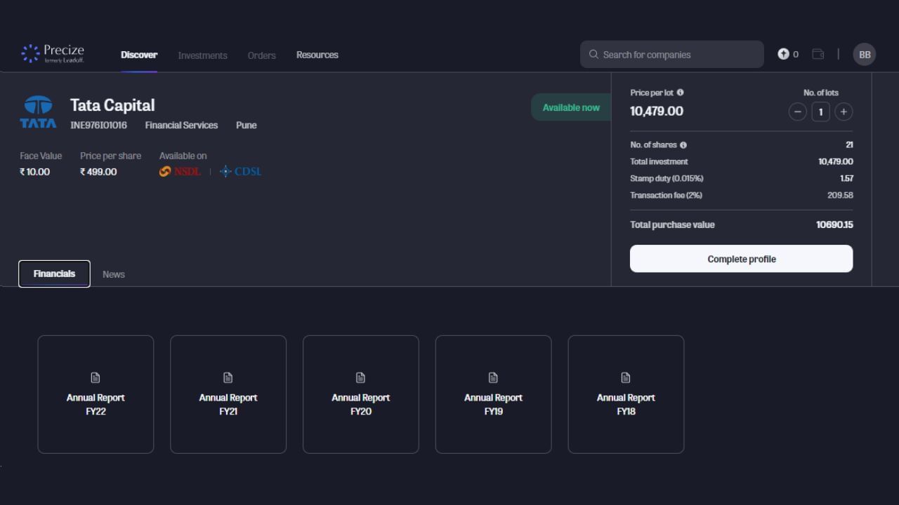Click Complete profile button
The width and height of the screenshot is (899, 505).
[x=741, y=259]
